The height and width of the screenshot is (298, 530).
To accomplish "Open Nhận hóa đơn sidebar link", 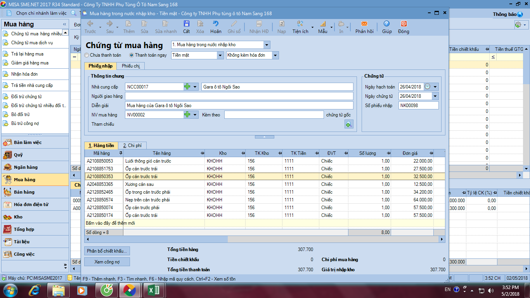I will 24,74.
